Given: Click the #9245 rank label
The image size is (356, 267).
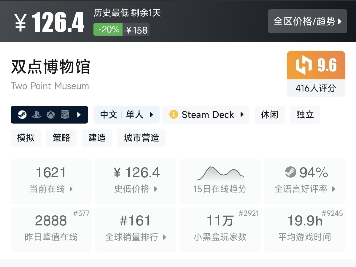Looking at the screenshot, I should [x=332, y=214].
